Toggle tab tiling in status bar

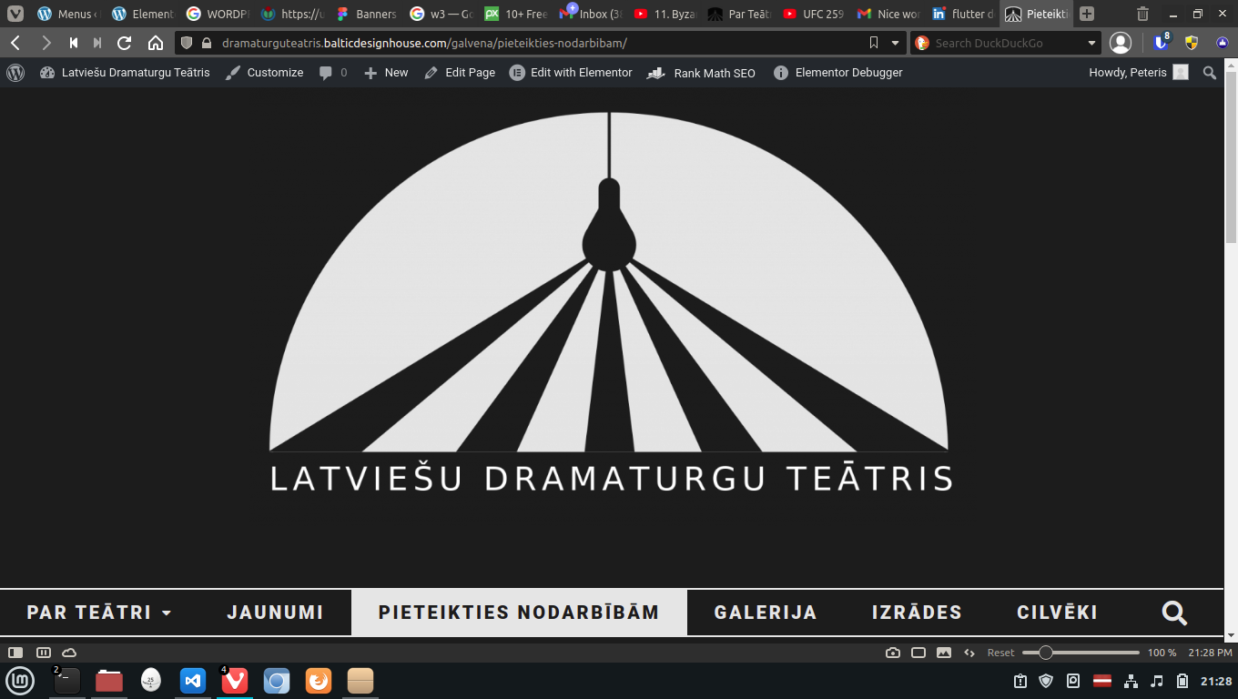tap(44, 653)
